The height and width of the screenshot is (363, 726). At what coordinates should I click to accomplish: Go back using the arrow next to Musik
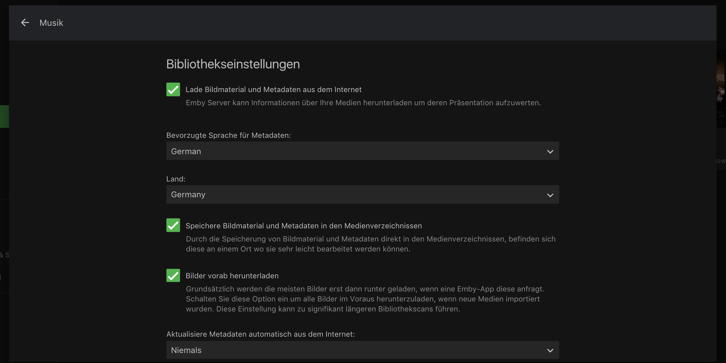tap(25, 23)
